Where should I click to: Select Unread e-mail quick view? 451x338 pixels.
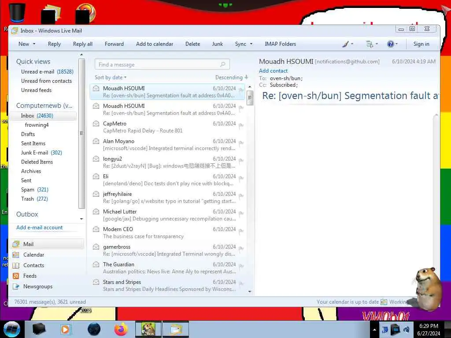click(47, 72)
